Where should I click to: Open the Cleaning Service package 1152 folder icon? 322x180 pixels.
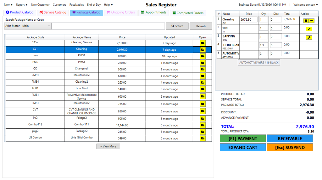(x=203, y=43)
